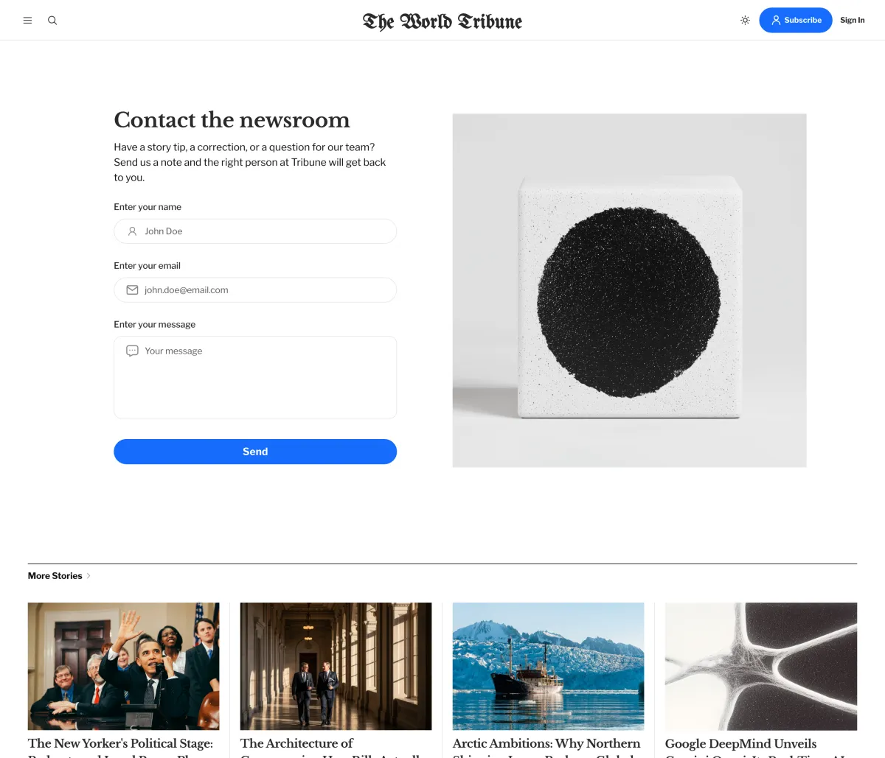Focus the name input field
The image size is (885, 758).
pos(255,231)
